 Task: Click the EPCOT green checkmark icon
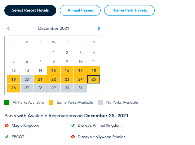[7, 137]
